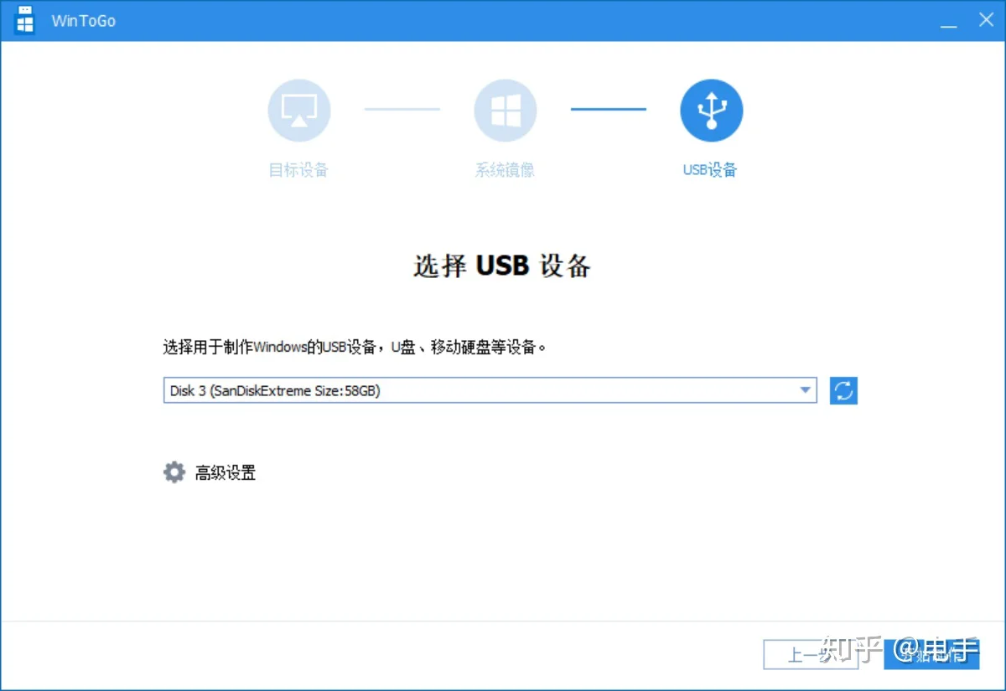Select the target device step icon

(299, 111)
